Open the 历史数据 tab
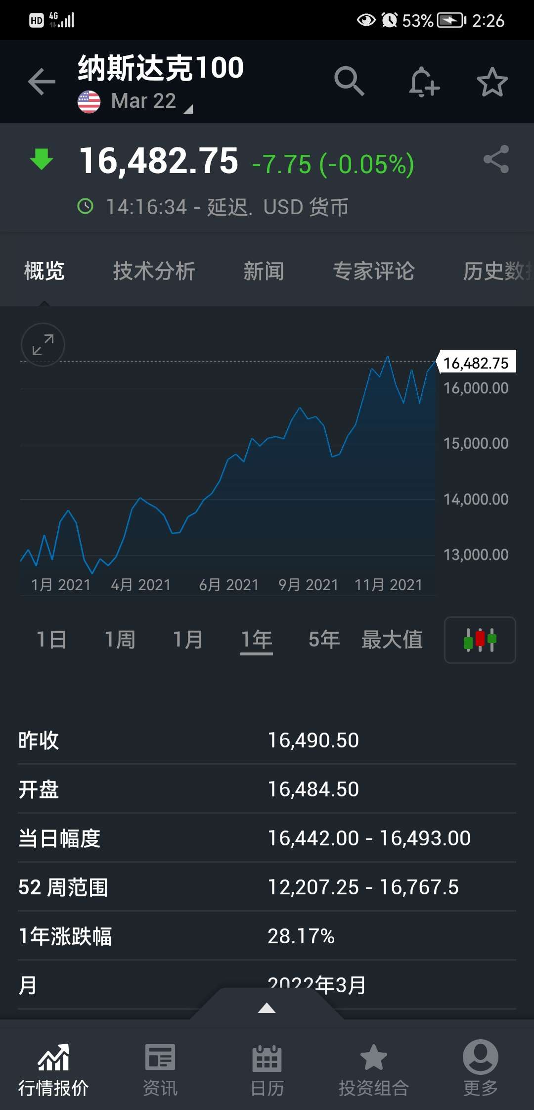Image resolution: width=534 pixels, height=1110 pixels. tap(498, 271)
